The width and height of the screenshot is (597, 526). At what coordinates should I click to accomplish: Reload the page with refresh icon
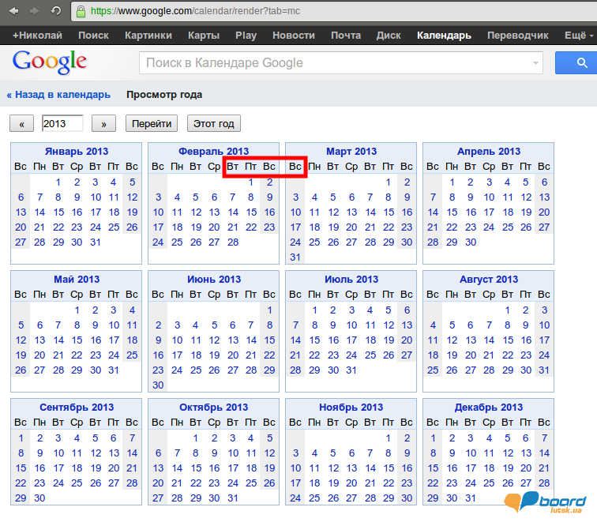pyautogui.click(x=56, y=11)
